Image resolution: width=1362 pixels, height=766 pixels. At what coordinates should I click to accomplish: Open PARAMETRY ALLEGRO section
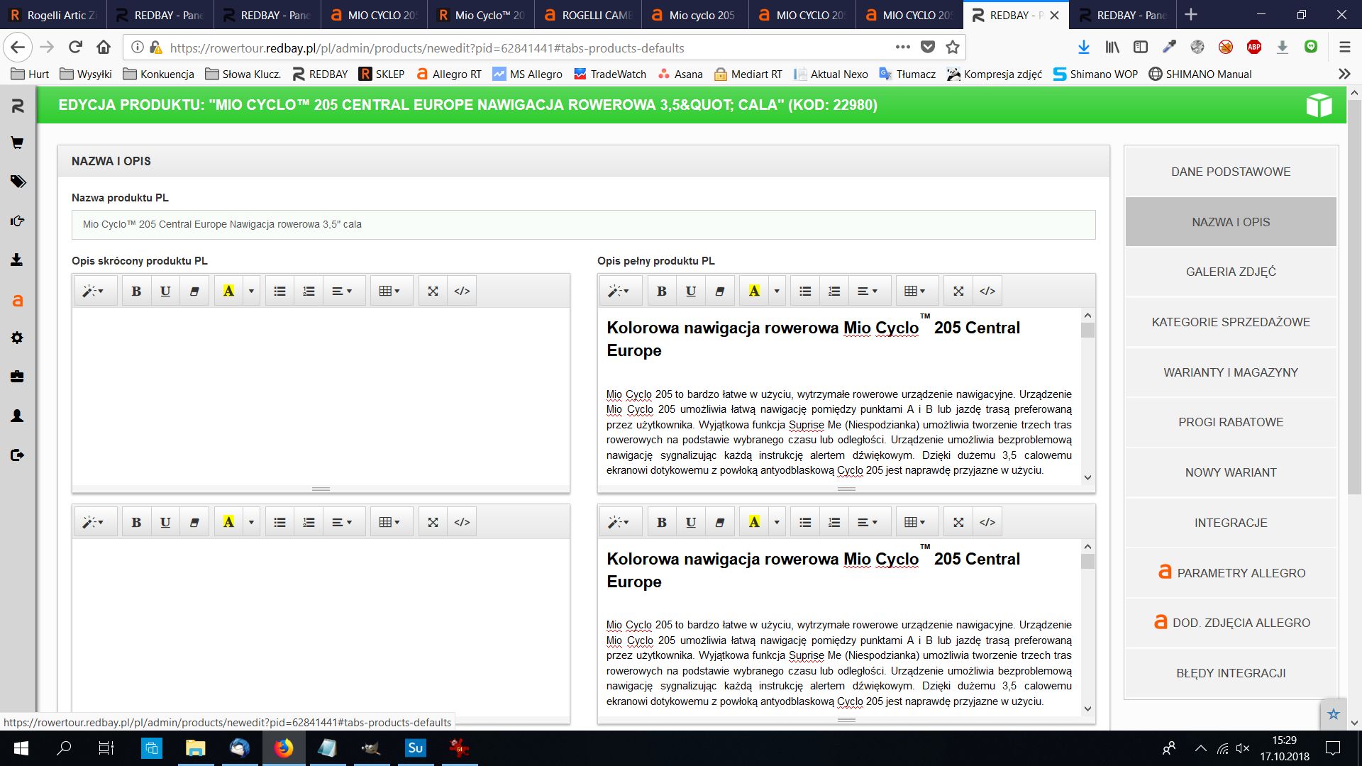click(x=1230, y=573)
